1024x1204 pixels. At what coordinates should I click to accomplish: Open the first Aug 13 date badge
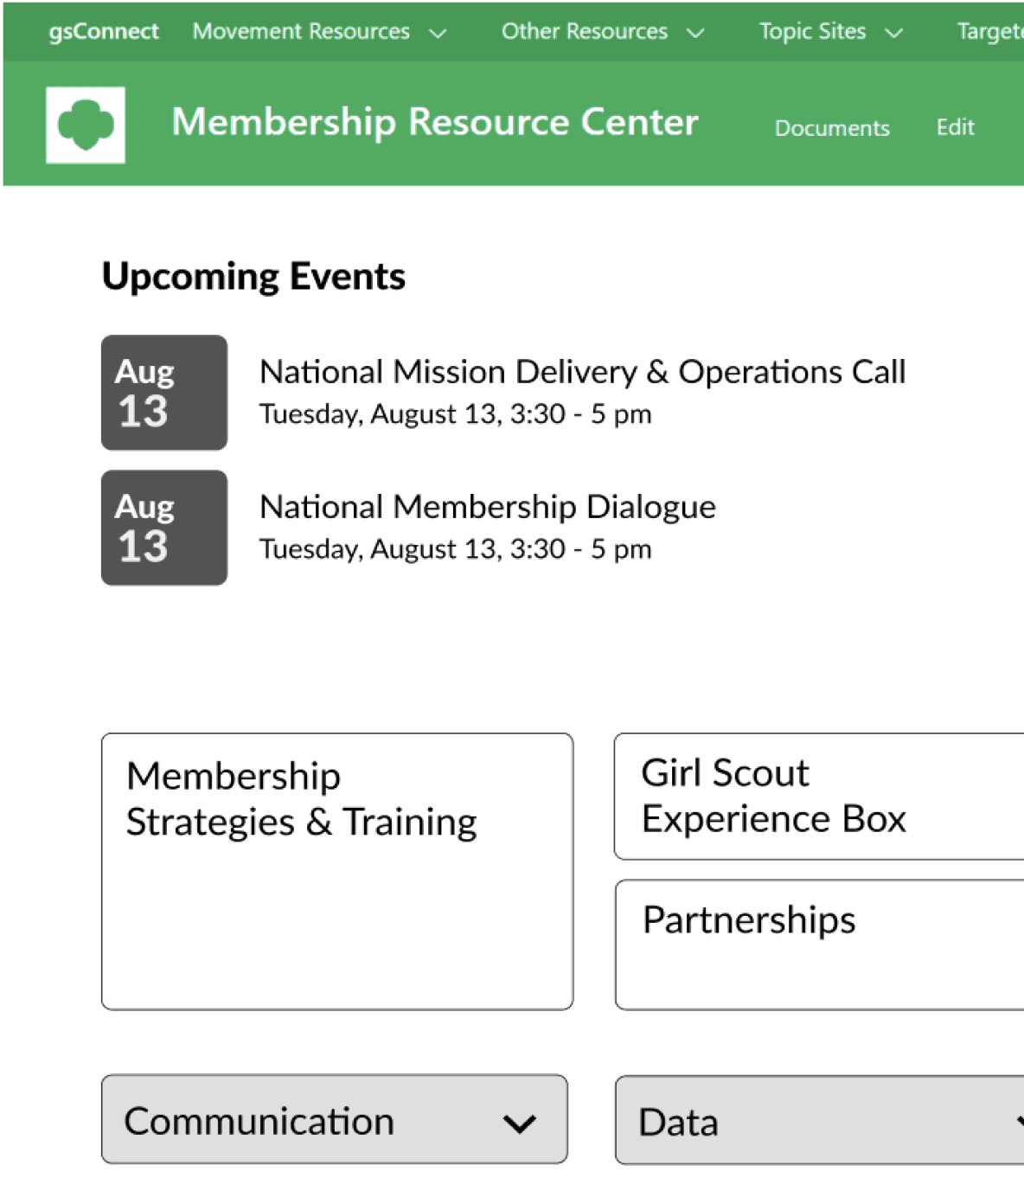[164, 393]
